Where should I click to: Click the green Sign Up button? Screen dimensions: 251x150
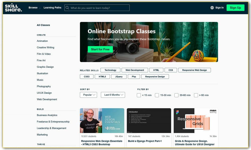(x=235, y=7)
